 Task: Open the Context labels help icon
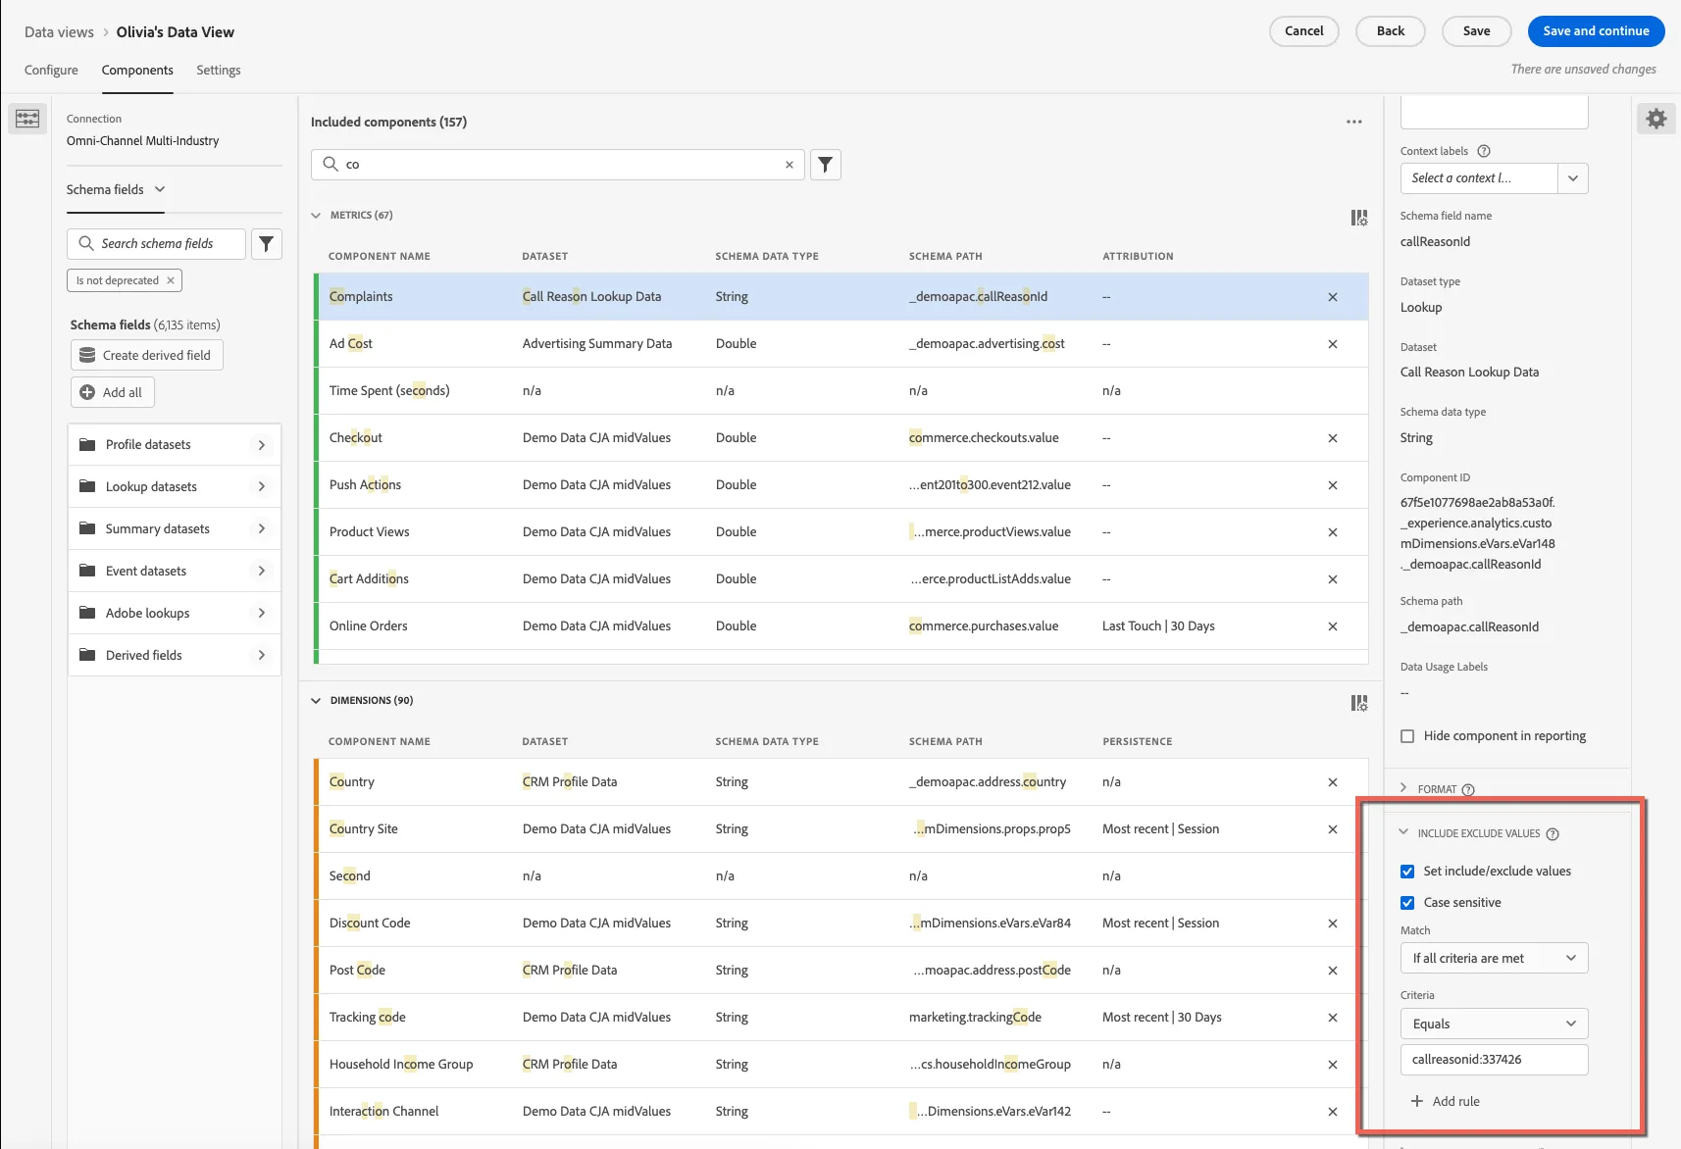pyautogui.click(x=1484, y=151)
